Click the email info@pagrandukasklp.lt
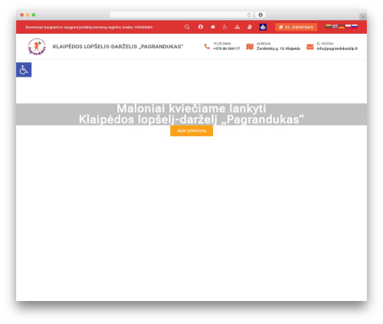This screenshot has width=383, height=324. point(337,48)
